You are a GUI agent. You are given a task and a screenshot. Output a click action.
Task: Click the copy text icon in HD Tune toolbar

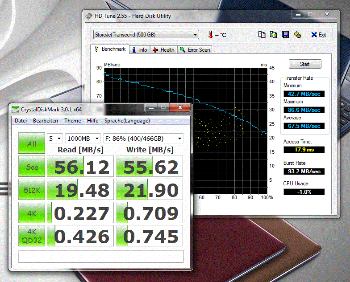pyautogui.click(x=262, y=35)
